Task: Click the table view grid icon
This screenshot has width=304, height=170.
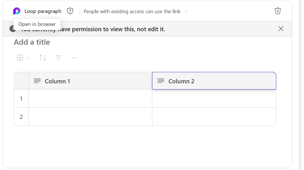Action: 20,58
